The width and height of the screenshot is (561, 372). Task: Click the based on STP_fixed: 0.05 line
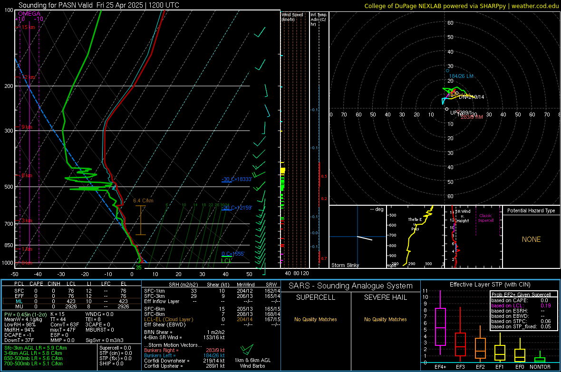click(x=521, y=326)
